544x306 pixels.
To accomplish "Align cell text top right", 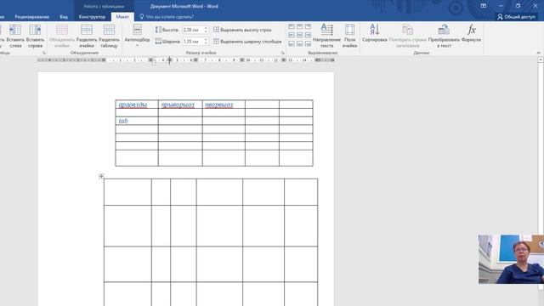I will [x=308, y=26].
